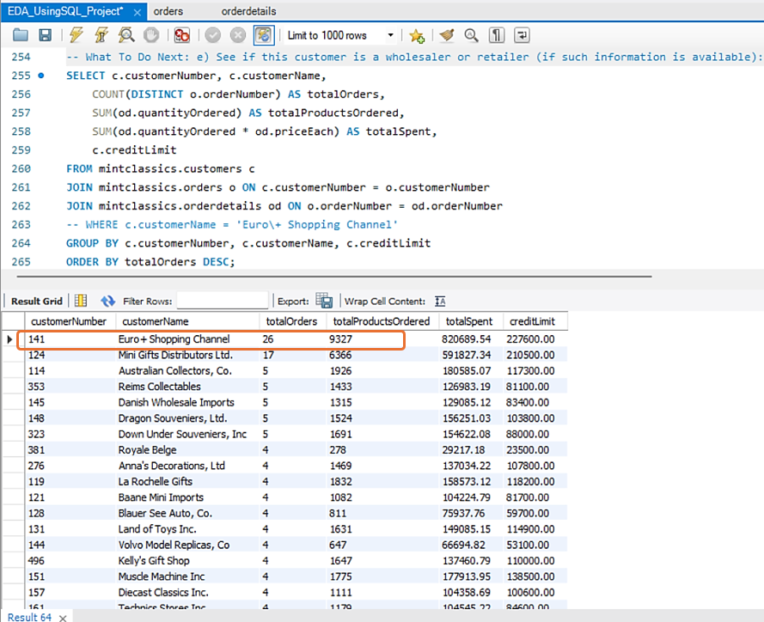Select the Baane Mini Imports cell
The height and width of the screenshot is (622, 764).
tap(187, 497)
